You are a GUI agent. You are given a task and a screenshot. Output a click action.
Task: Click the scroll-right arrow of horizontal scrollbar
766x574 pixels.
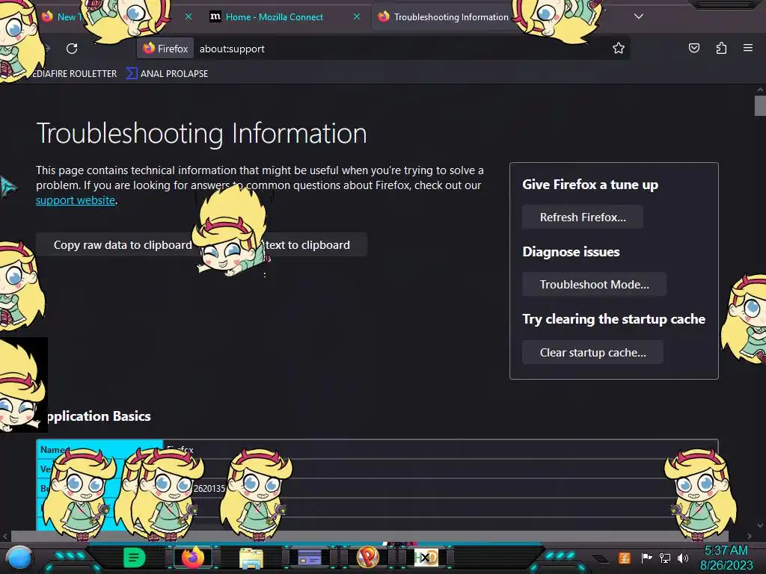click(x=750, y=536)
